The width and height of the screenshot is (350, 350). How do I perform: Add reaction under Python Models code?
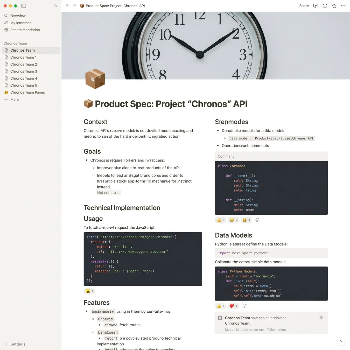[x=244, y=306]
